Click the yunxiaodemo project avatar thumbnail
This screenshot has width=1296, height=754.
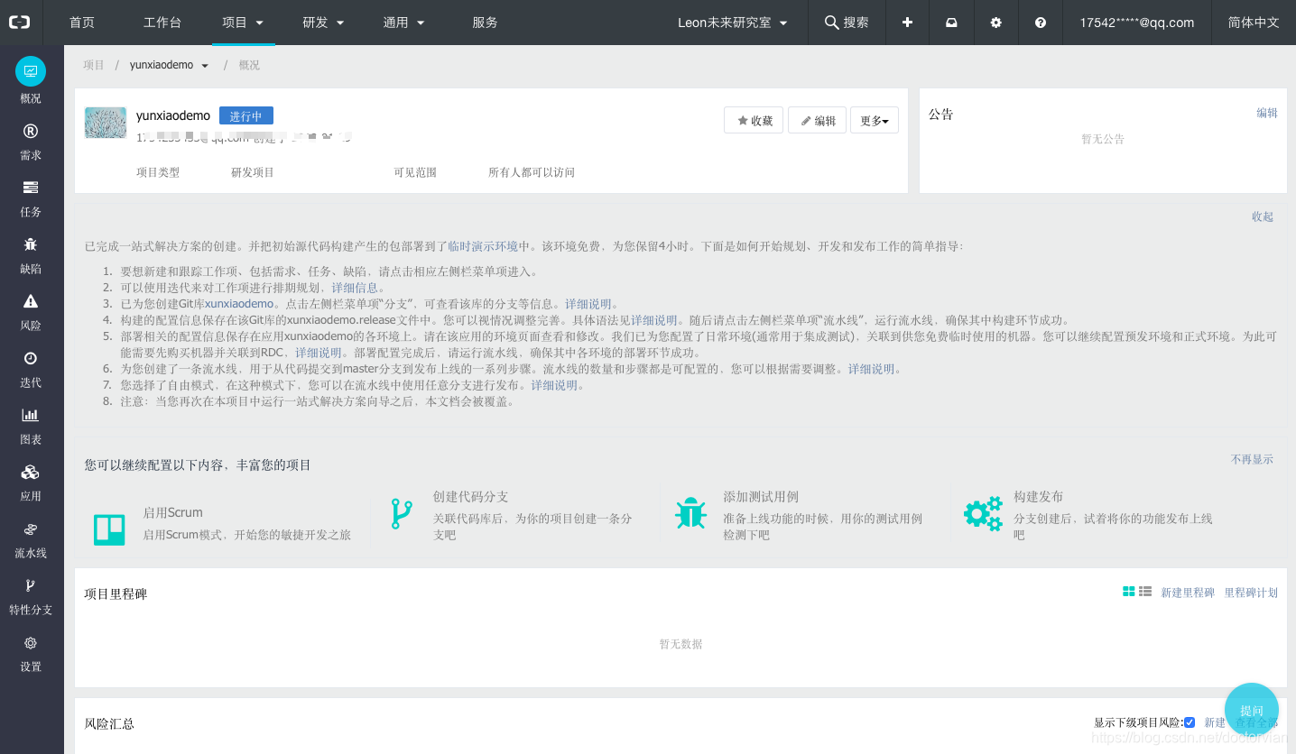click(x=106, y=123)
